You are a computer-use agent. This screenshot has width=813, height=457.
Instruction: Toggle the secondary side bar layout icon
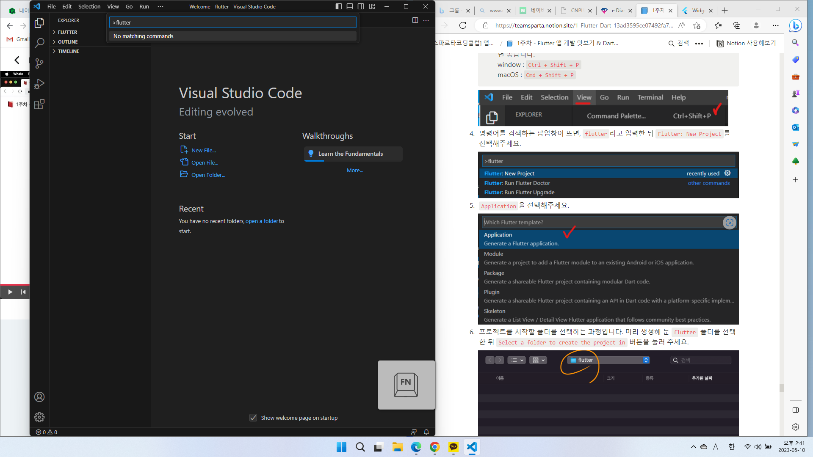pos(361,6)
